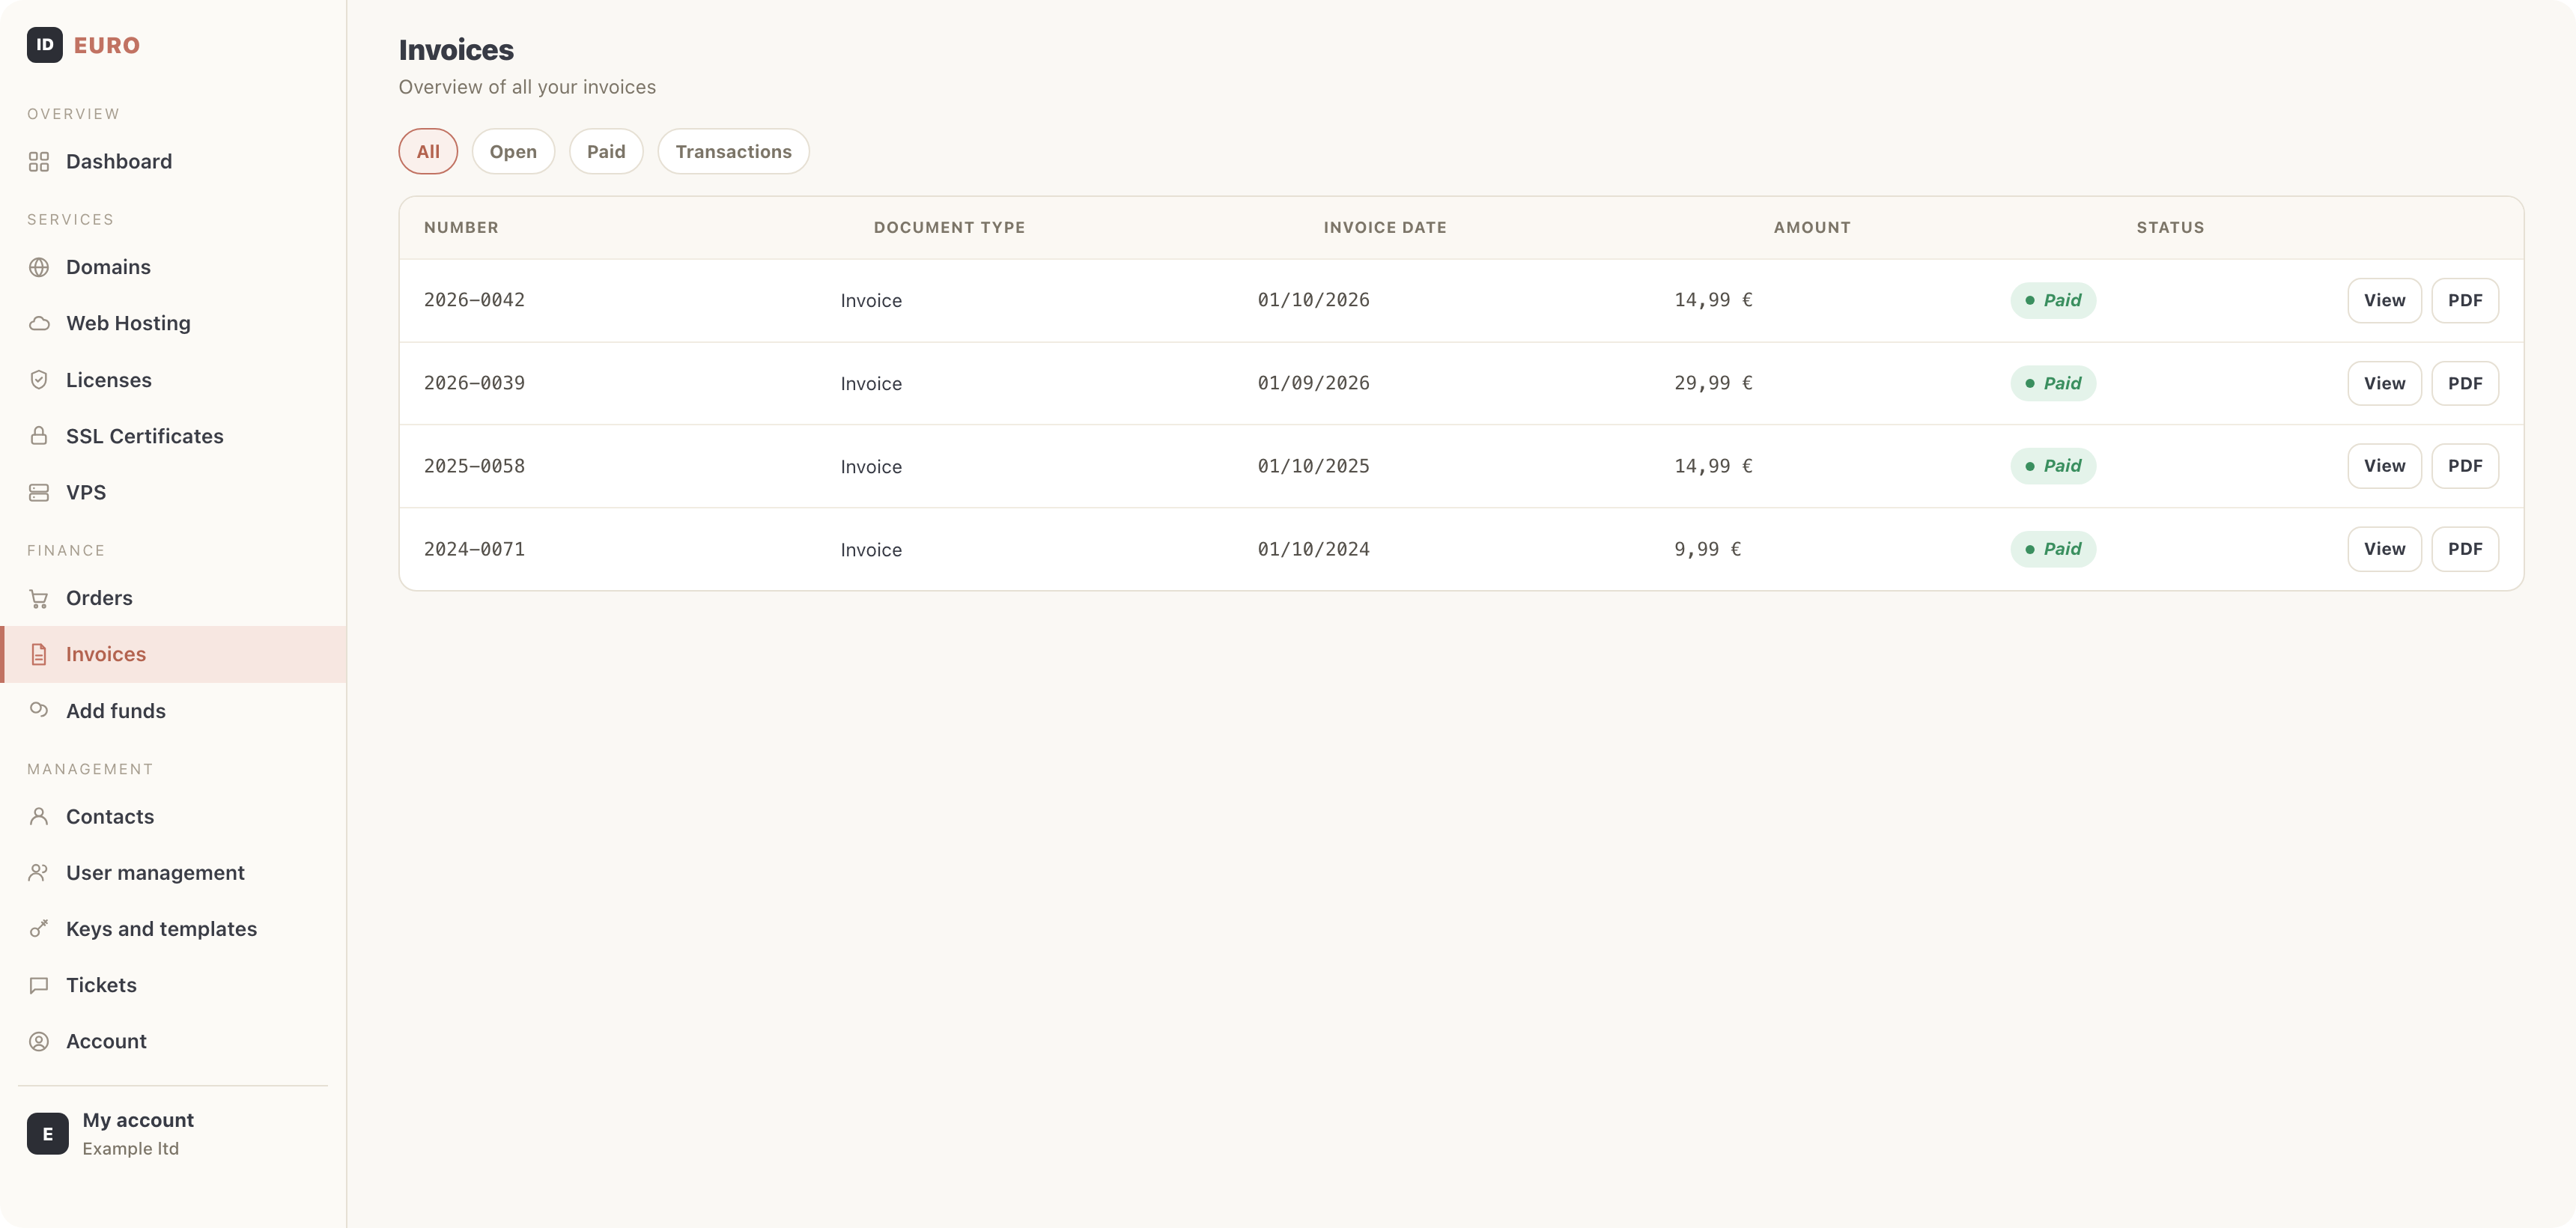Open the Transactions tab
2576x1228 pixels.
[x=733, y=151]
